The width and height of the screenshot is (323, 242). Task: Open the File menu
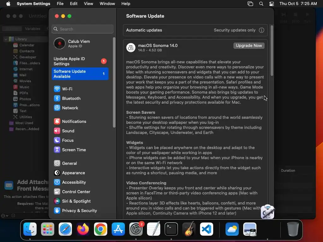pos(60,4)
